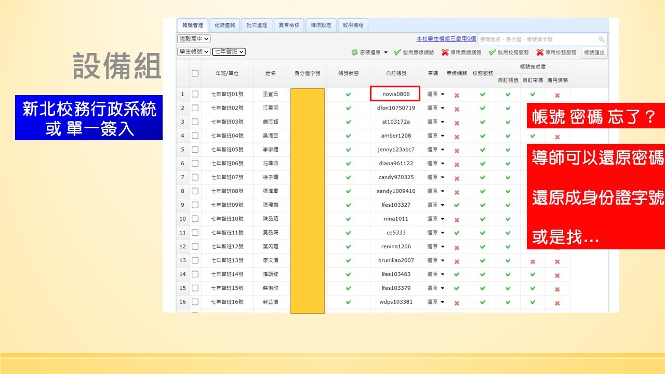Open the 還原 dropdown for candy970325
The height and width of the screenshot is (374, 665).
click(435, 177)
